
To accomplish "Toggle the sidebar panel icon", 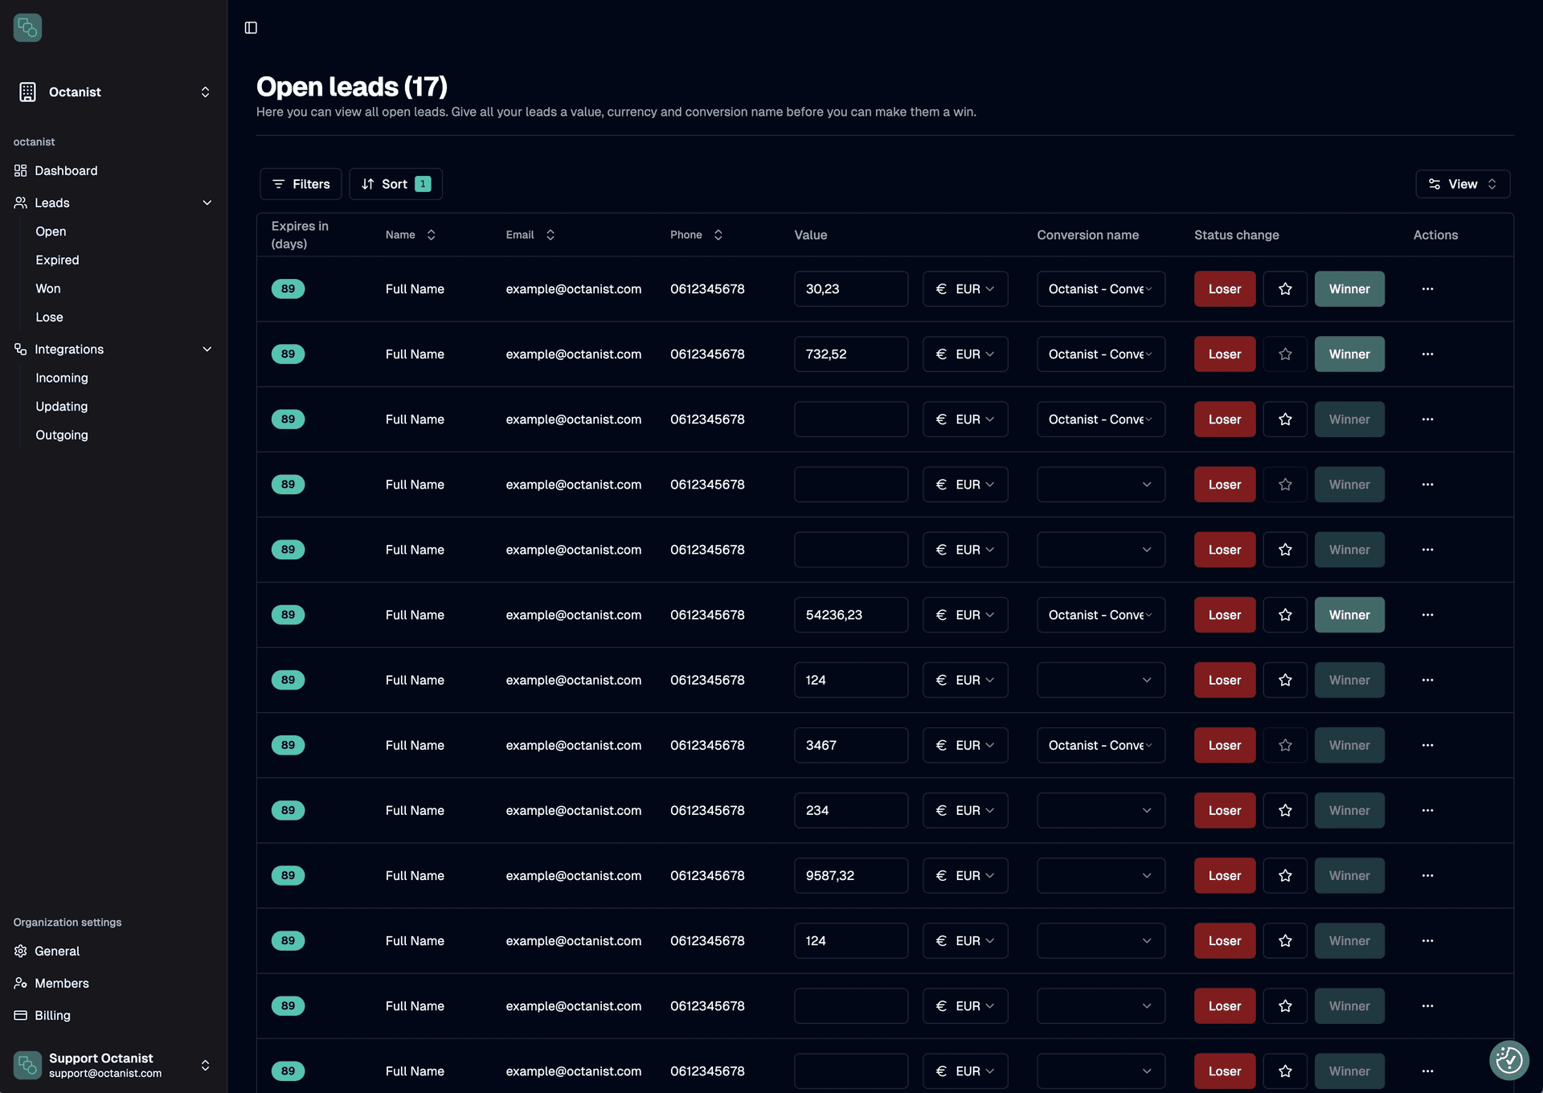I will click(251, 28).
